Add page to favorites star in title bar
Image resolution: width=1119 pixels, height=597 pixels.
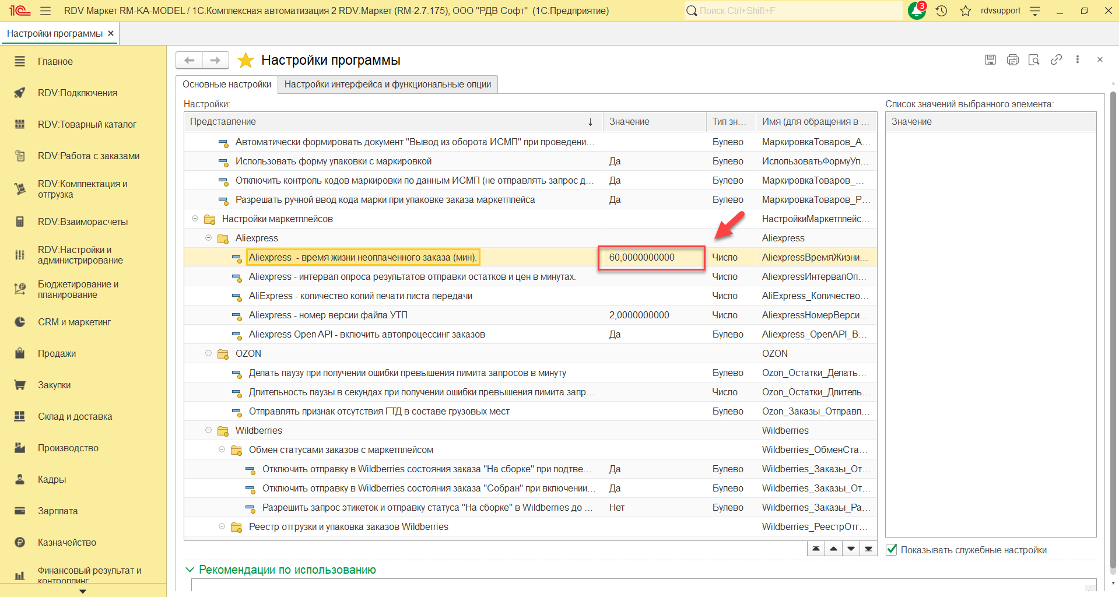click(x=966, y=11)
